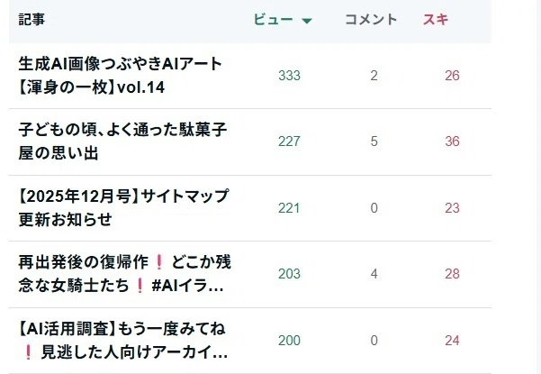Click view count 227 of 駄菓子屋 article
The image size is (541, 374).
289,141
